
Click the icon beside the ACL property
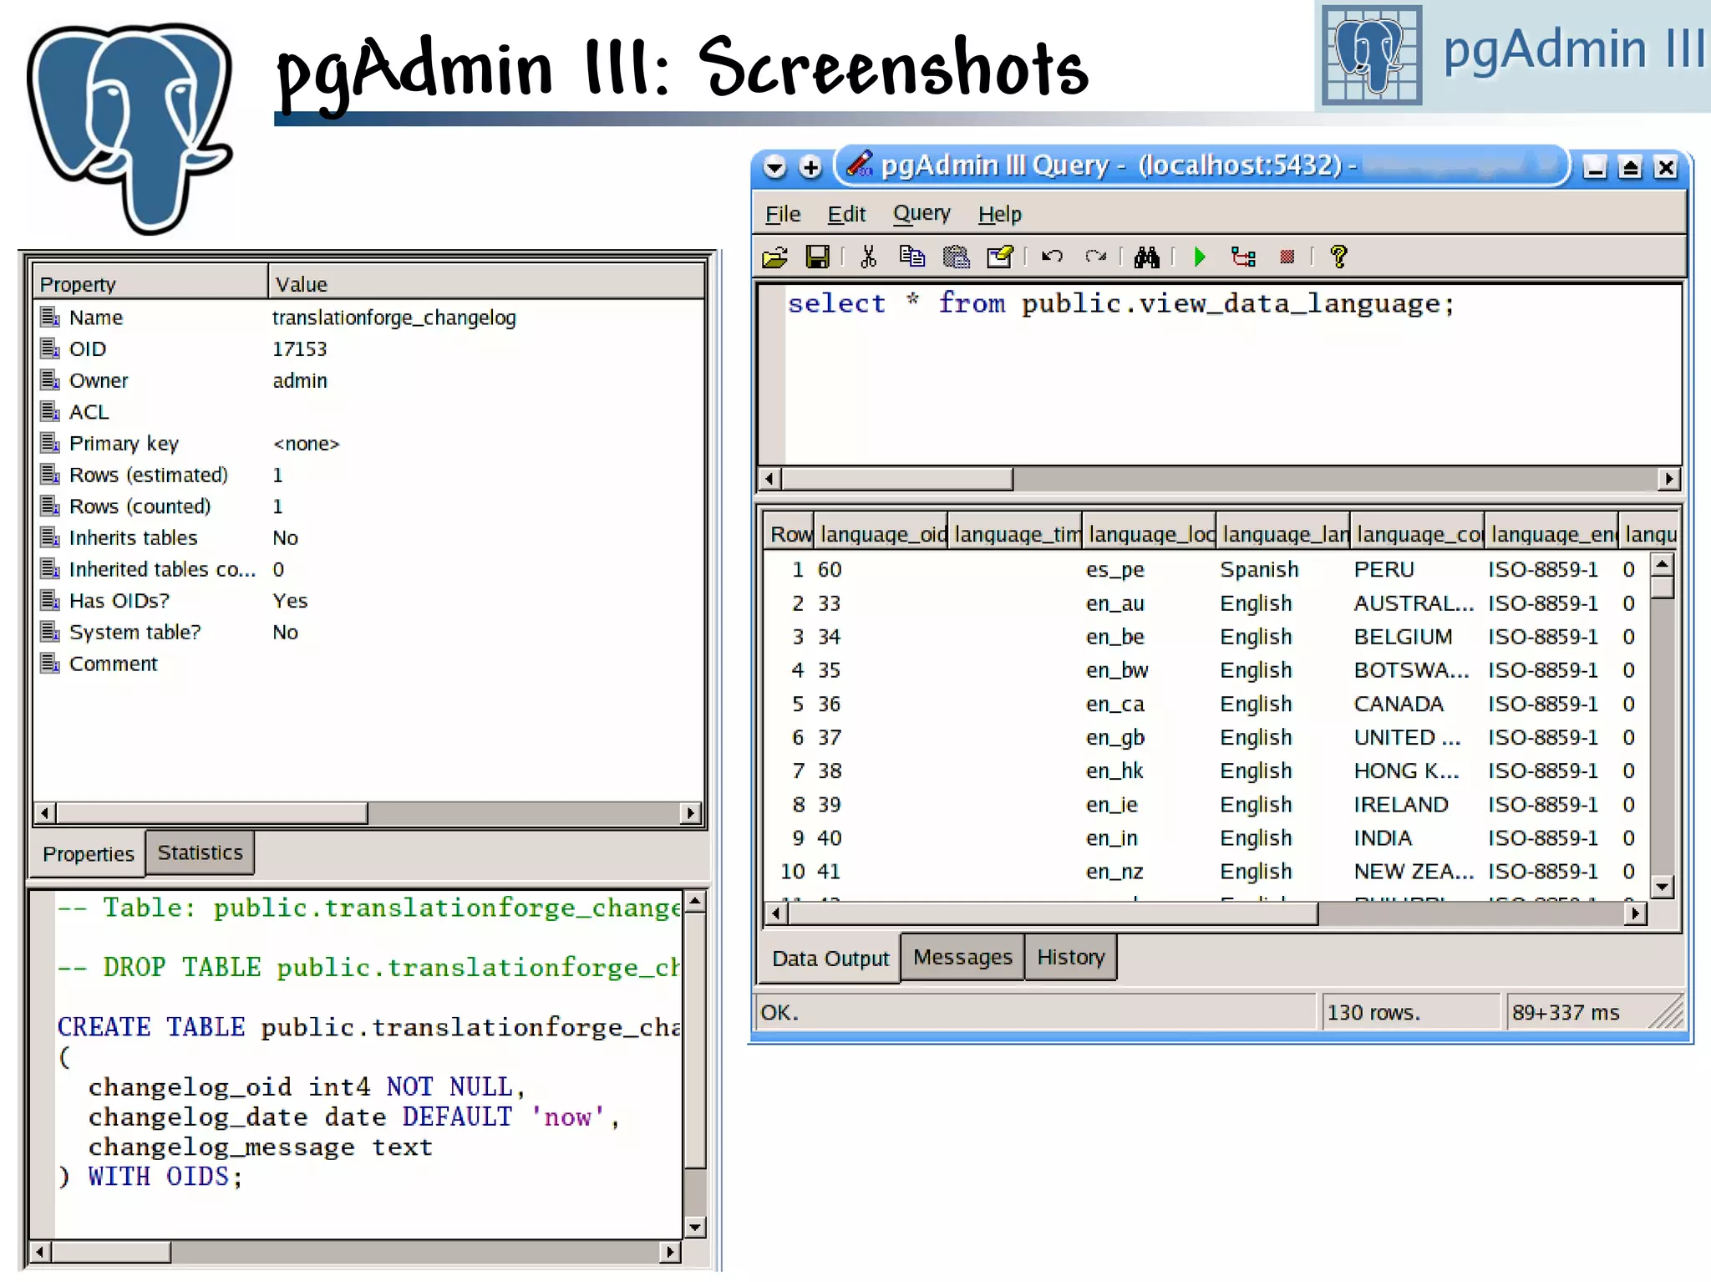(50, 412)
